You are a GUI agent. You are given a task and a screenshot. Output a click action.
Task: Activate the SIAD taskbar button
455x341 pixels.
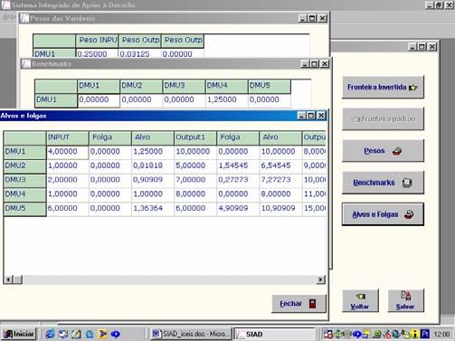(x=274, y=334)
